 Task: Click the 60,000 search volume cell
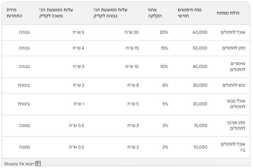pos(200,32)
